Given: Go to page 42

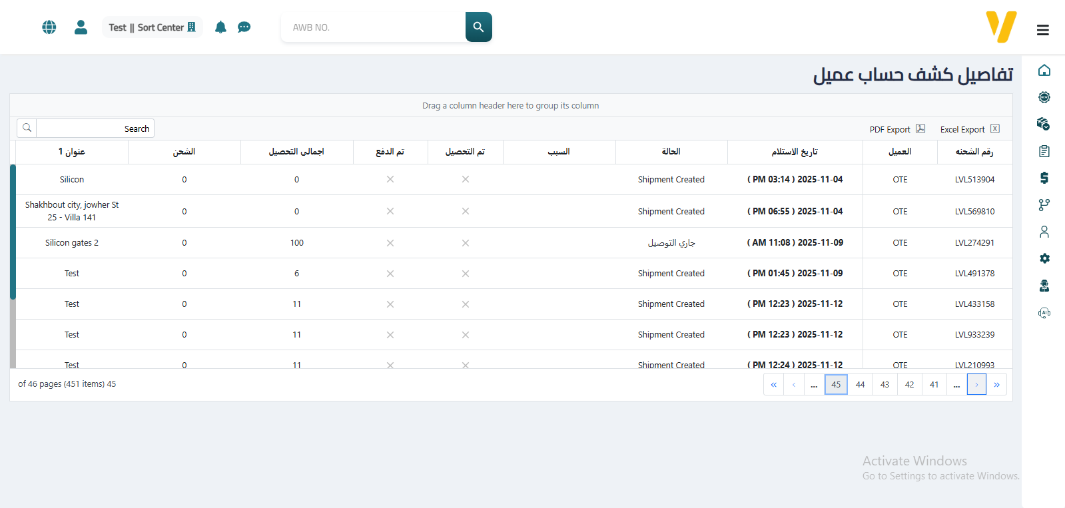Looking at the screenshot, I should 909,385.
